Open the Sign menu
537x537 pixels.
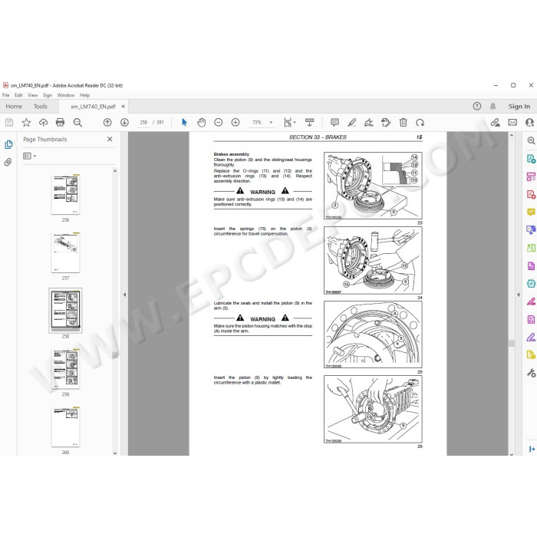(x=48, y=95)
